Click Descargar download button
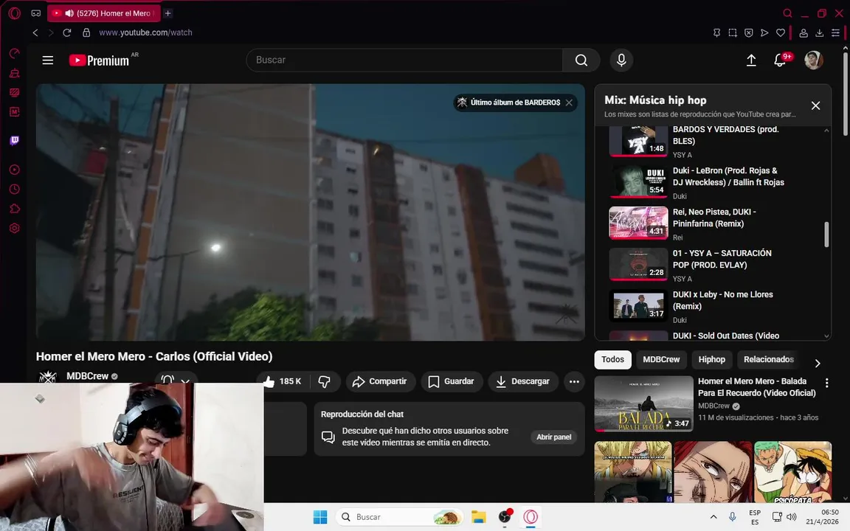Viewport: 850px width, 531px height. [523, 381]
